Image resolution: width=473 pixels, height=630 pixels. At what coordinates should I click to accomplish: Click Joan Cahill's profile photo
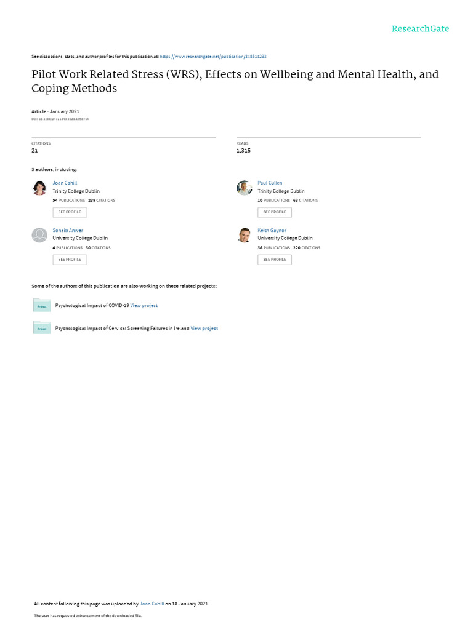point(39,188)
